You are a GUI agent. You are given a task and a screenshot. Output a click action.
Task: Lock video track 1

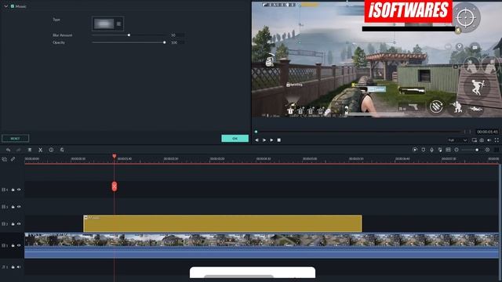pyautogui.click(x=13, y=245)
